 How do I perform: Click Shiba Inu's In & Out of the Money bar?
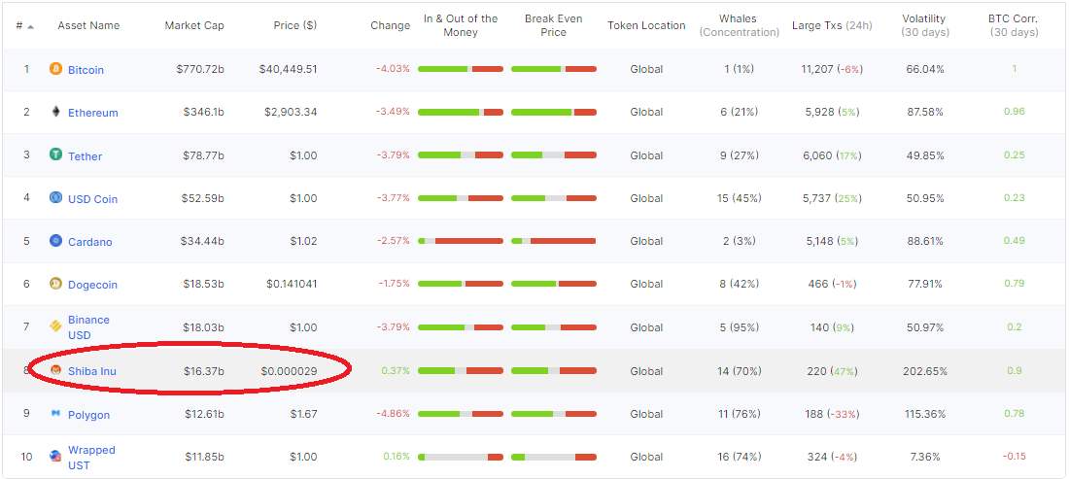(x=461, y=370)
